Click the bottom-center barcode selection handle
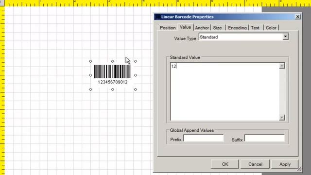Screen dimensions: 311x175 [x=113, y=89]
